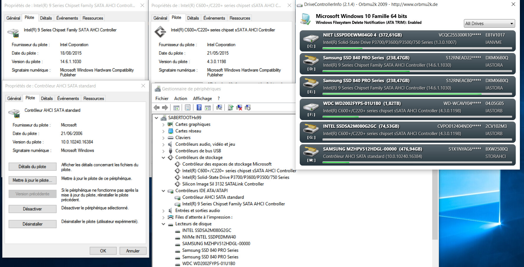Expand the Entrées et sorties audio node
Image resolution: width=524 pixels, height=267 pixels.
163,211
